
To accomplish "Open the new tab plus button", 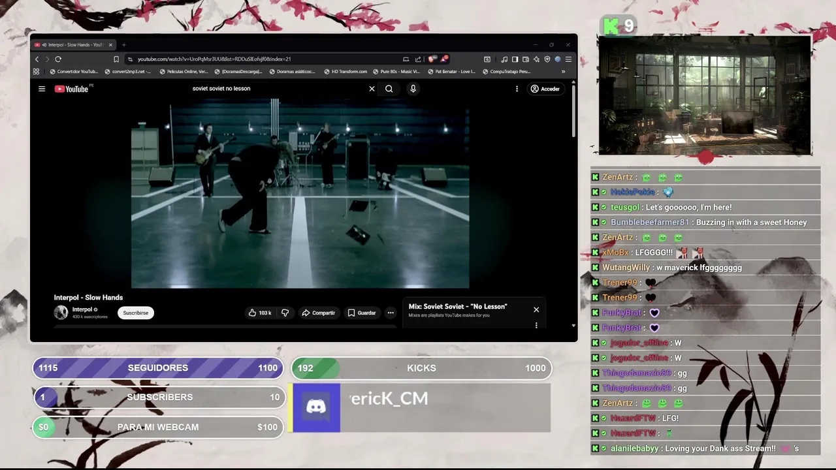I will (x=123, y=45).
